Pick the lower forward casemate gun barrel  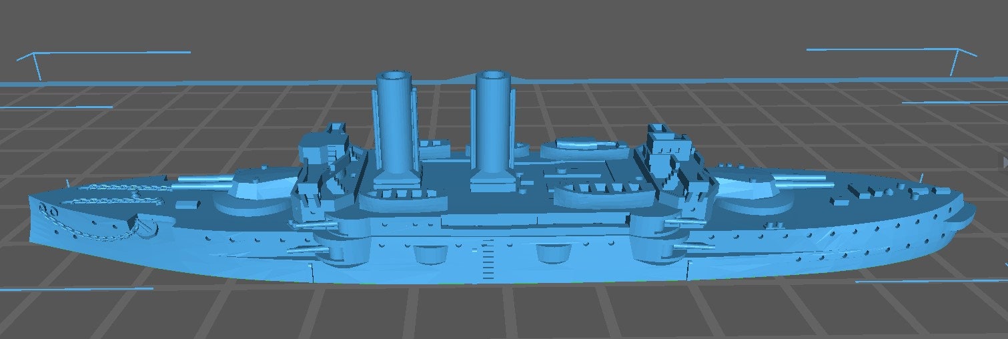click(307, 250)
